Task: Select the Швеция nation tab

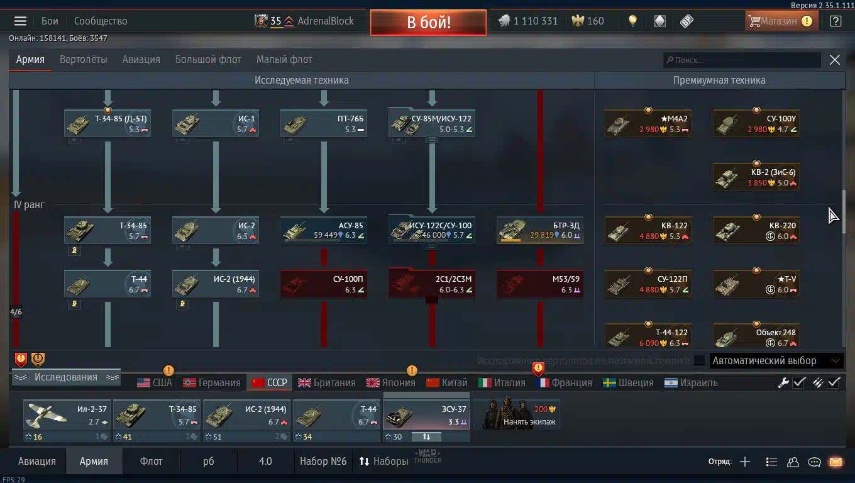Action: [x=627, y=382]
